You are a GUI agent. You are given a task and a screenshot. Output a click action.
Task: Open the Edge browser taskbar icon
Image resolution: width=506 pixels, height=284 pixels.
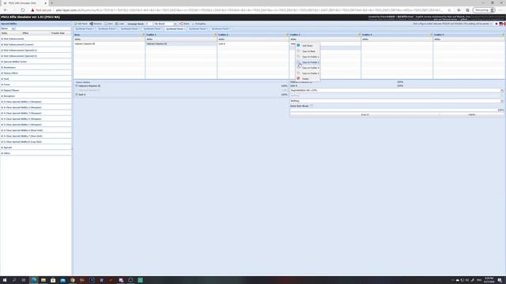[x=33, y=280]
